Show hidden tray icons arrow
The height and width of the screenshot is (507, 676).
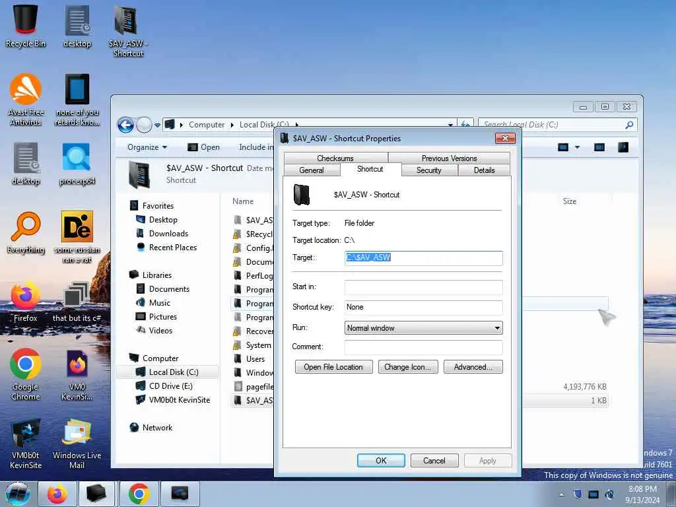tap(561, 494)
